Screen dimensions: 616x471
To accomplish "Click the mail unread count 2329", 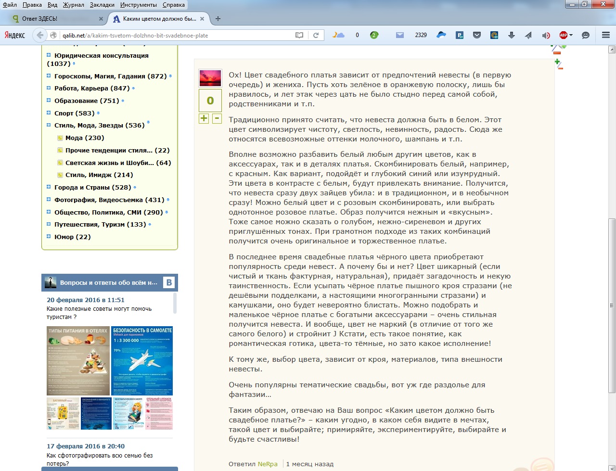I will click(x=421, y=35).
